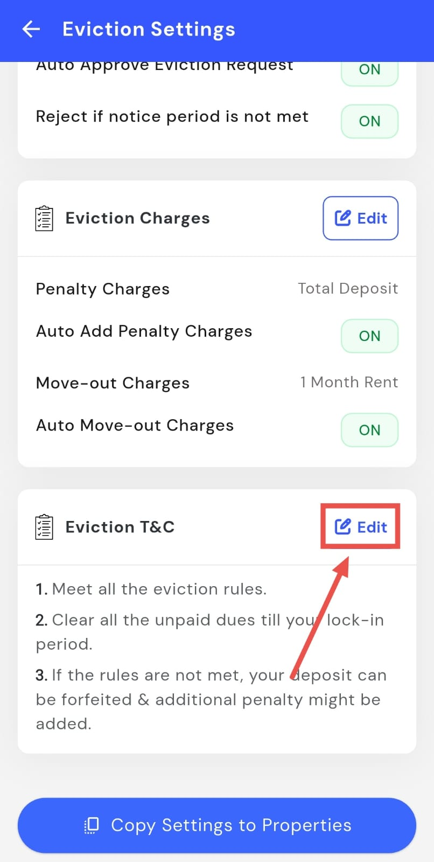Tap the Eviction Settings page title

tap(149, 29)
